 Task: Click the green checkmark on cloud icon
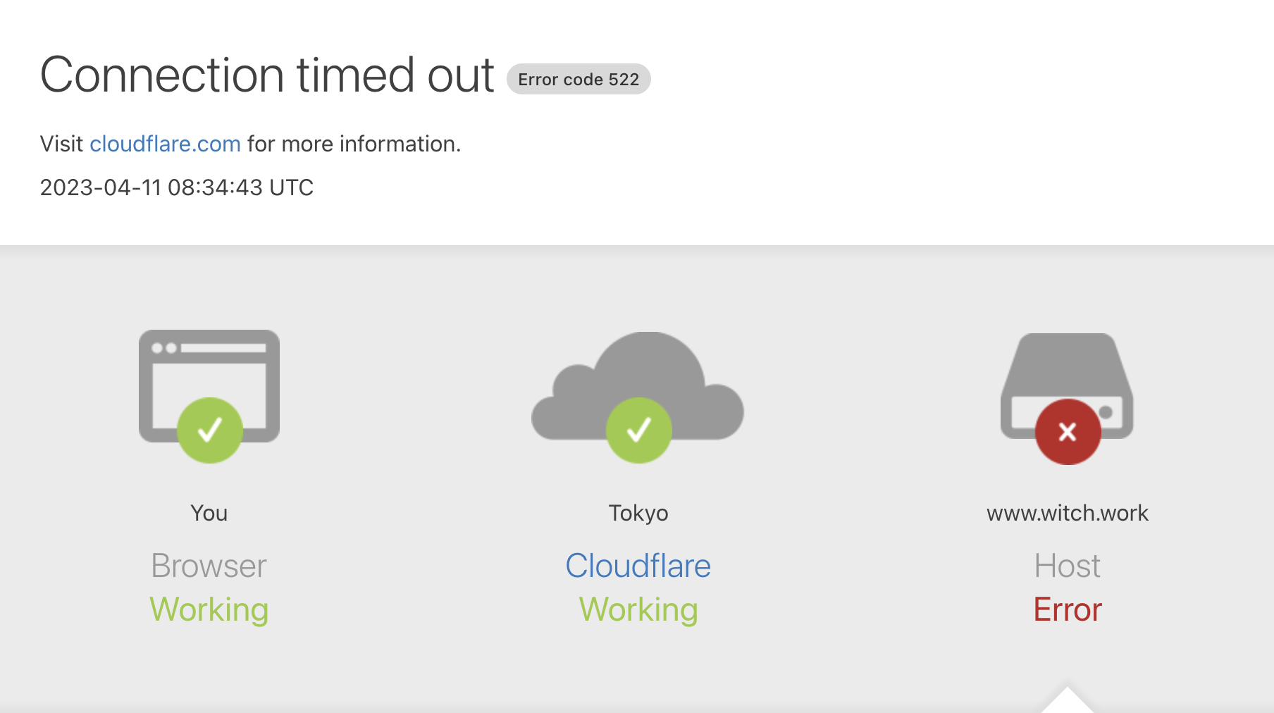pyautogui.click(x=638, y=430)
